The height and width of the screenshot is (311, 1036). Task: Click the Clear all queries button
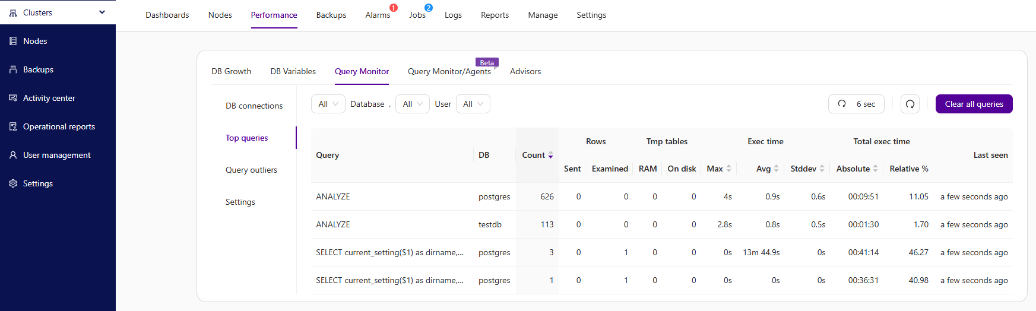[x=974, y=104]
